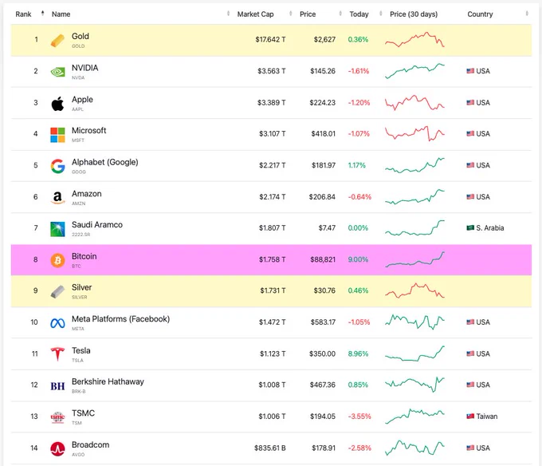
Task: Sort by Country column header
Action: coord(480,14)
